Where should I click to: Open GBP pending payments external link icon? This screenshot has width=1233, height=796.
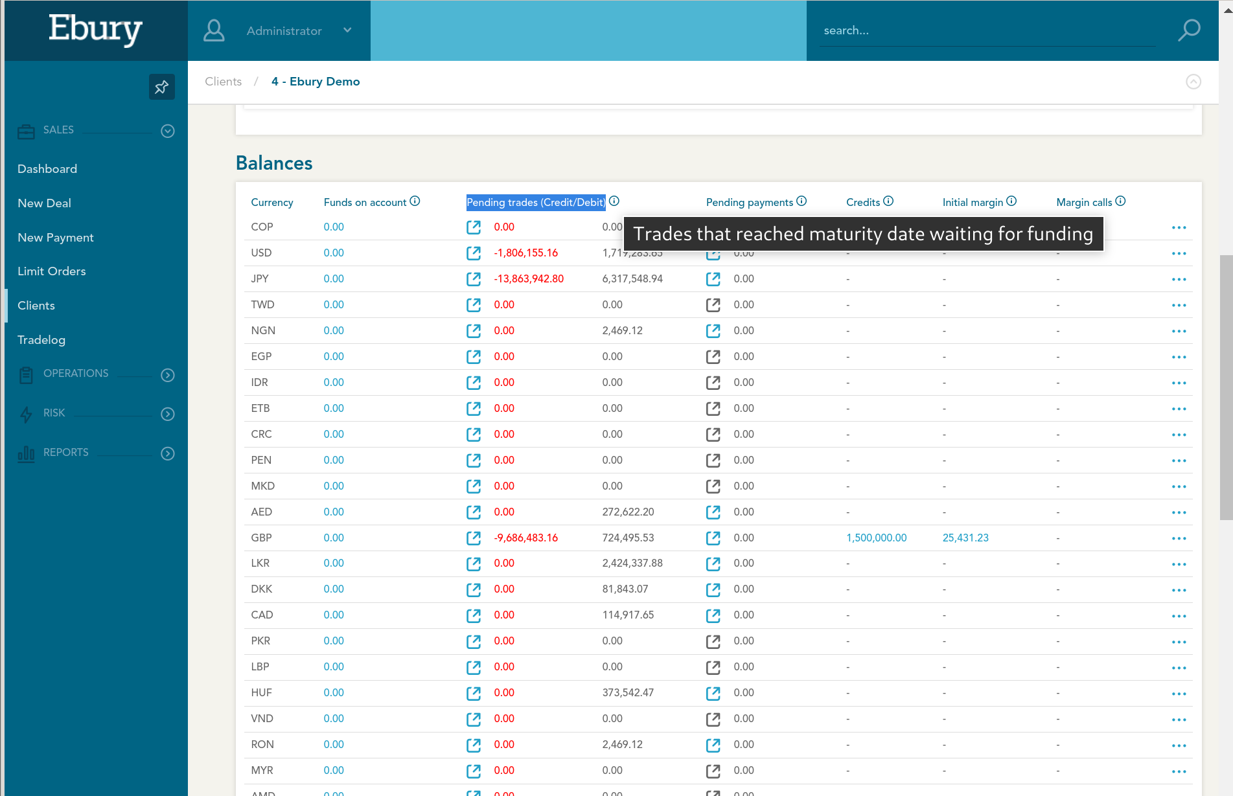click(713, 538)
